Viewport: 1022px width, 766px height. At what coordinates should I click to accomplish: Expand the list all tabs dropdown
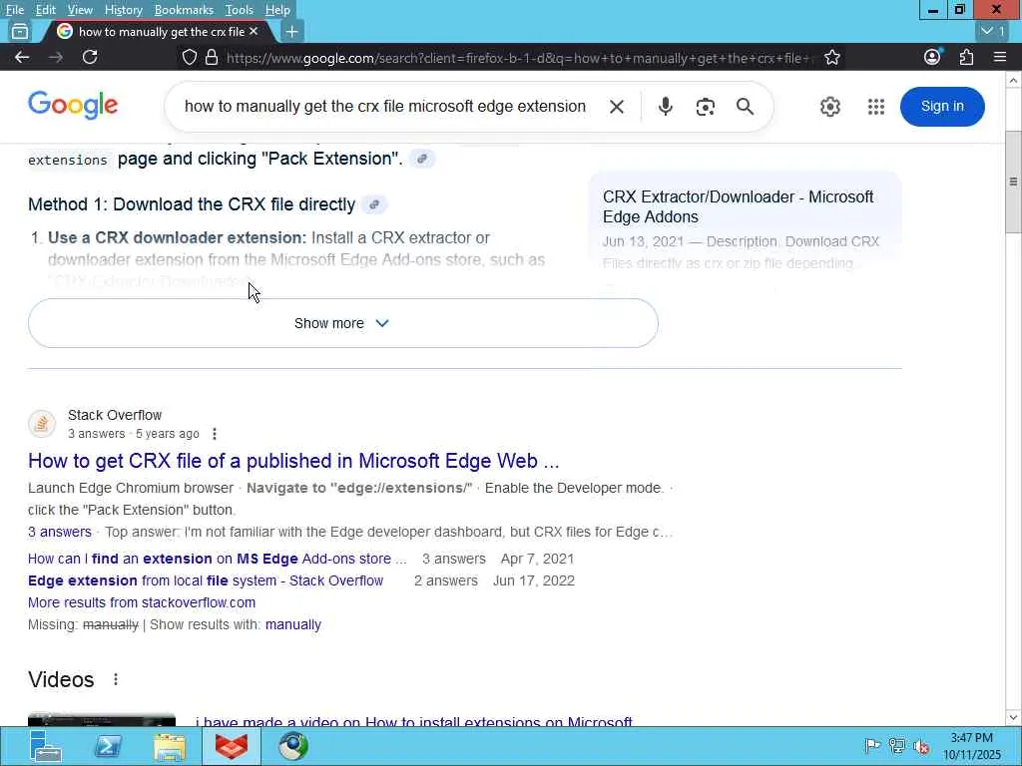point(993,31)
